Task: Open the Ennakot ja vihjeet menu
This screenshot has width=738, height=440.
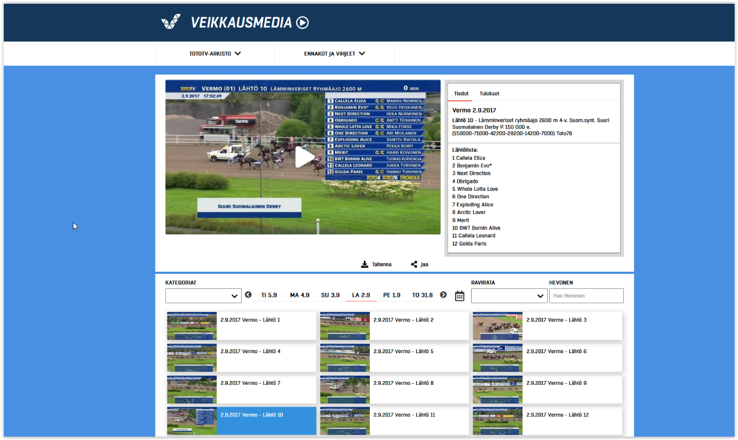Action: (x=334, y=54)
